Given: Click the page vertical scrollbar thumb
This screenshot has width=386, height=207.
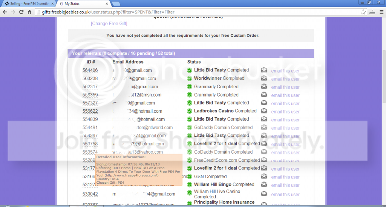Looking at the screenshot, I should 384,77.
